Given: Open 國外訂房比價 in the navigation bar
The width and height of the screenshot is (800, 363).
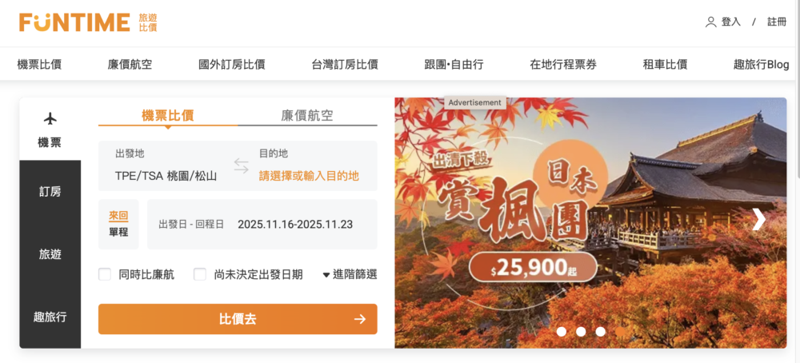Looking at the screenshot, I should coord(232,65).
